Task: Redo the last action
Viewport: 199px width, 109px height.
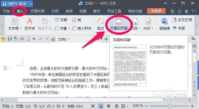Action: (40, 39)
